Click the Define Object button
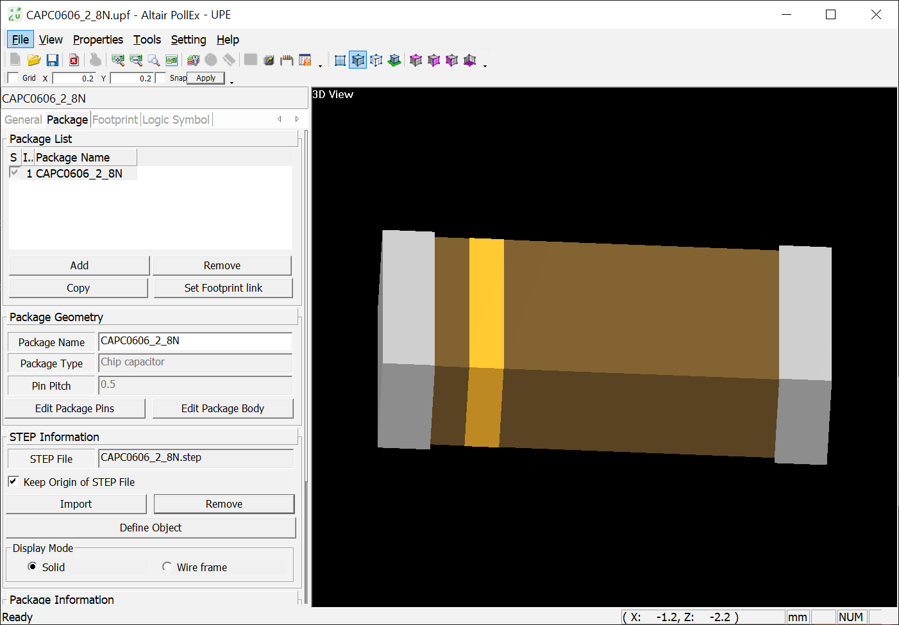899x625 pixels. (151, 528)
